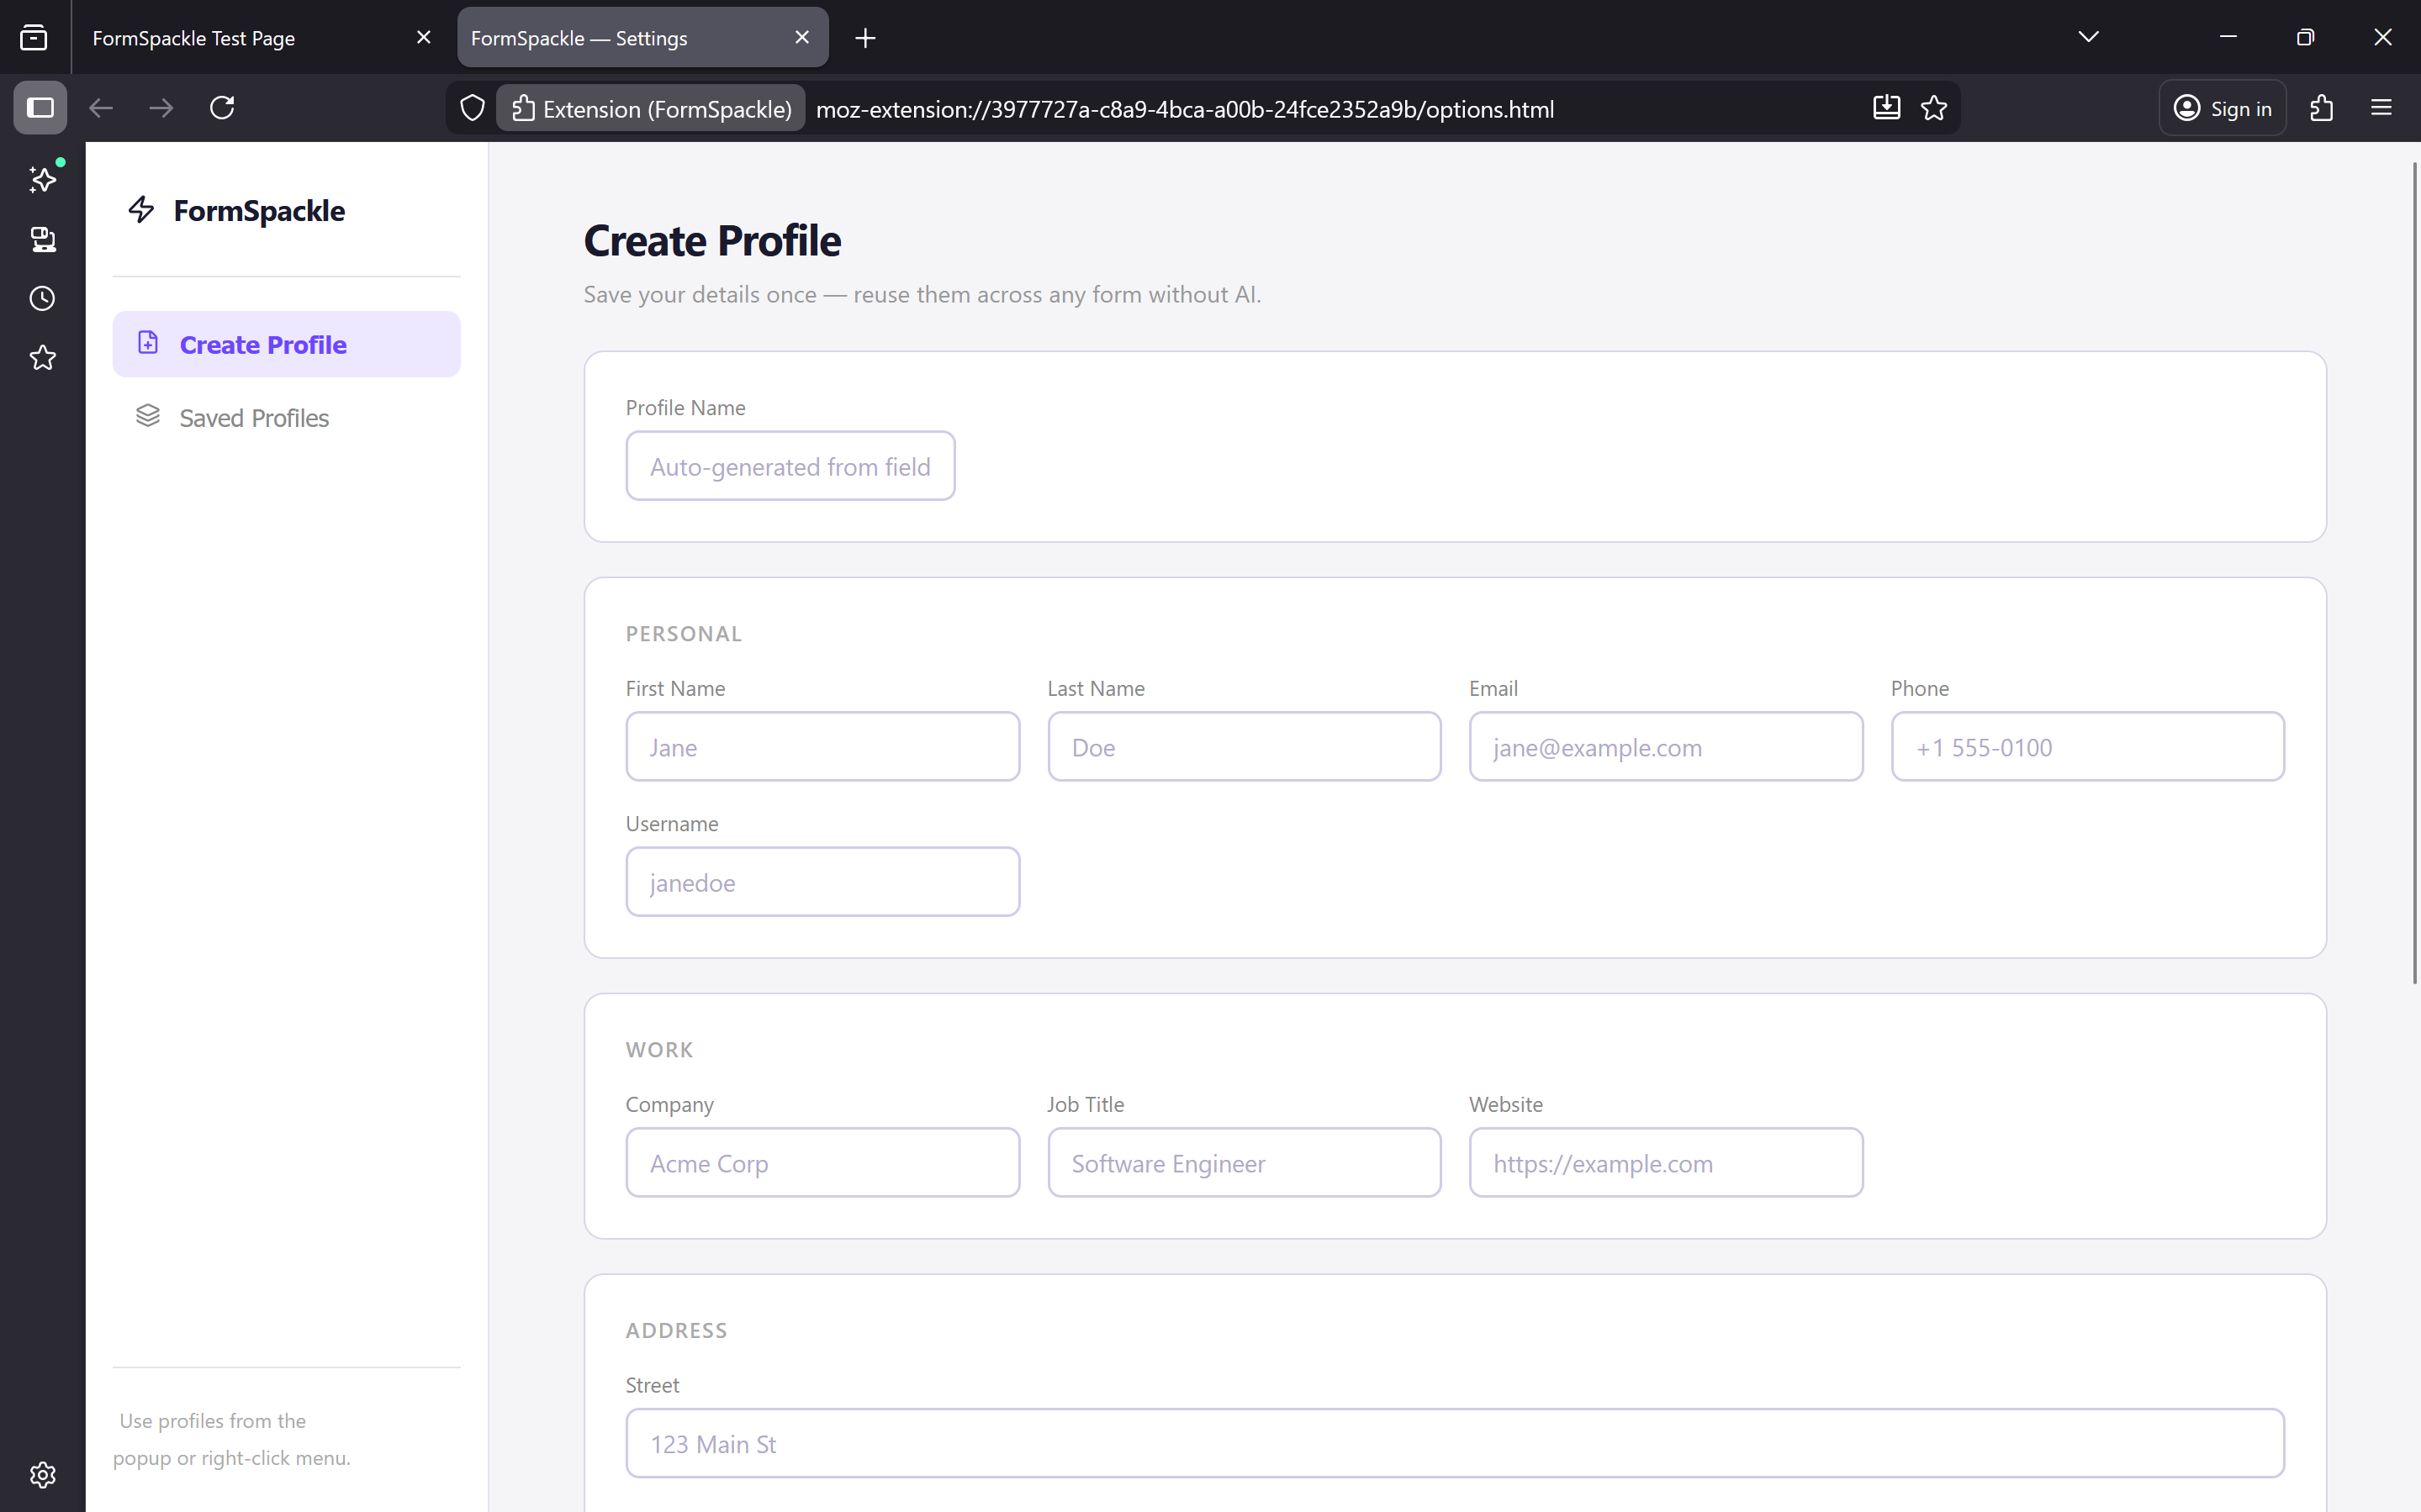Reload the current page
This screenshot has width=2421, height=1512.
click(x=222, y=108)
